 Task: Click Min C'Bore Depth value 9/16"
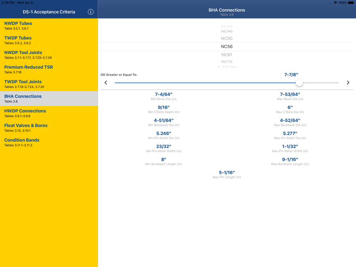click(163, 107)
